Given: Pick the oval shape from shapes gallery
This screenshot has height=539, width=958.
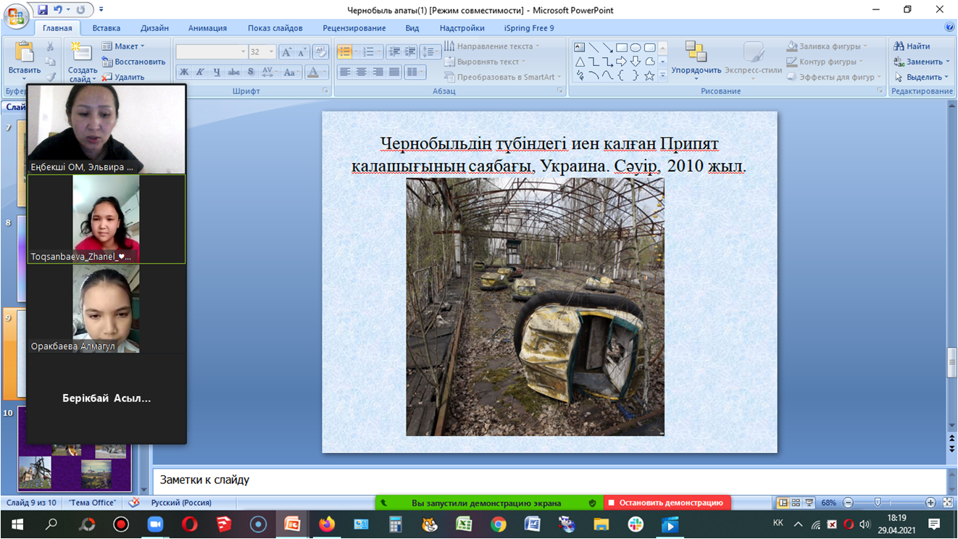Looking at the screenshot, I should 636,48.
